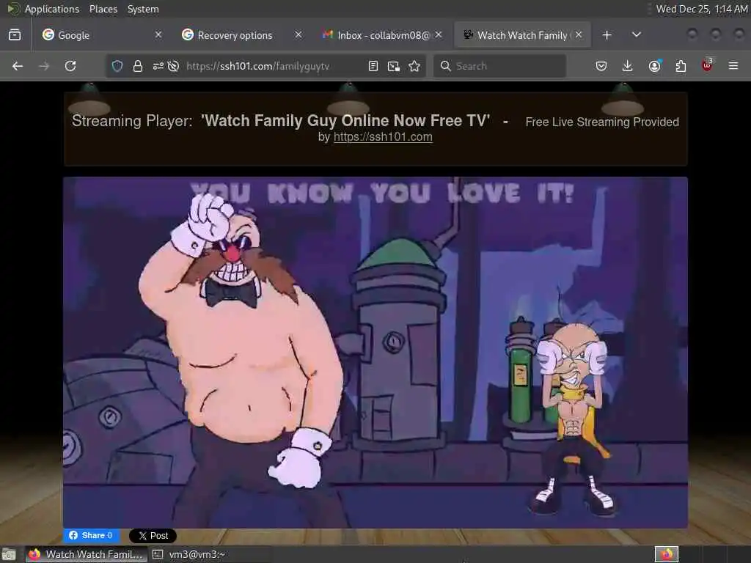Bookmark this page with the star icon
This screenshot has width=751, height=563.
(414, 66)
